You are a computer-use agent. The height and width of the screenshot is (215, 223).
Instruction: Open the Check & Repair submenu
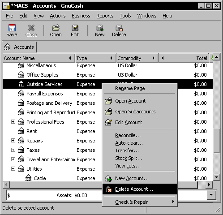point(140,202)
